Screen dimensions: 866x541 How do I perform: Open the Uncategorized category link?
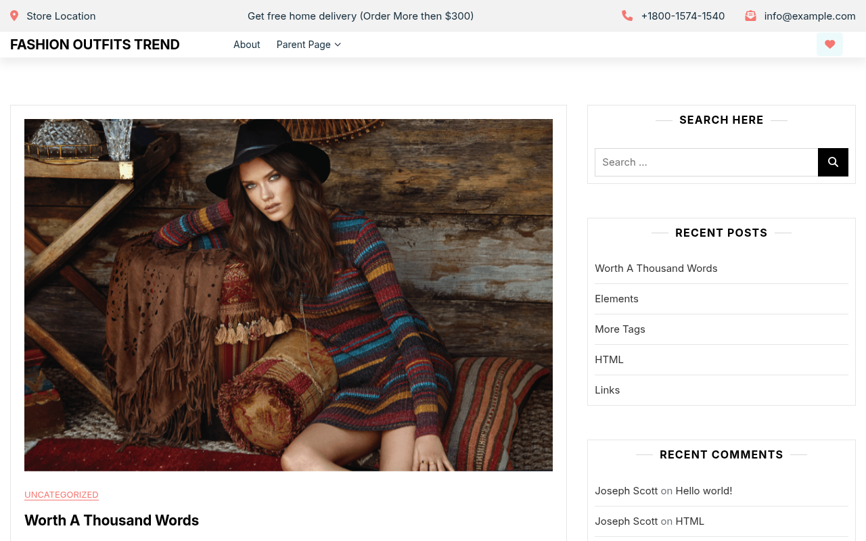[x=62, y=495]
